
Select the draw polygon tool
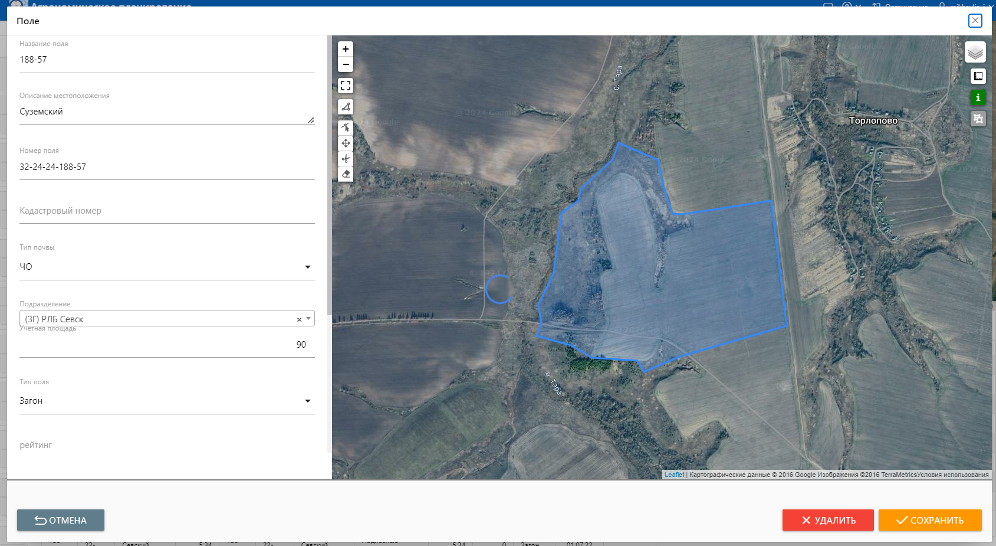(346, 107)
